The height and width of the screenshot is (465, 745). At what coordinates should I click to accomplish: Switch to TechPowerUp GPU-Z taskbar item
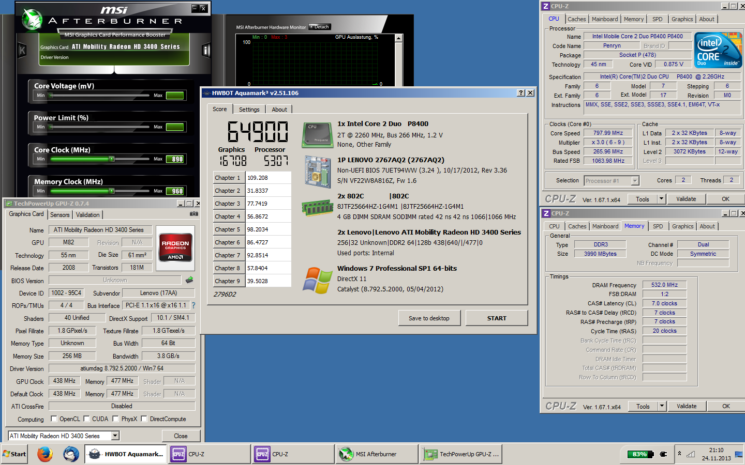tap(461, 454)
